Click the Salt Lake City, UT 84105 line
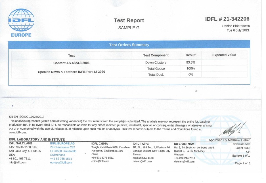 pyautogui.click(x=25, y=151)
